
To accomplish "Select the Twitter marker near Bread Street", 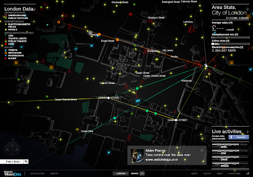I will click(92, 46).
